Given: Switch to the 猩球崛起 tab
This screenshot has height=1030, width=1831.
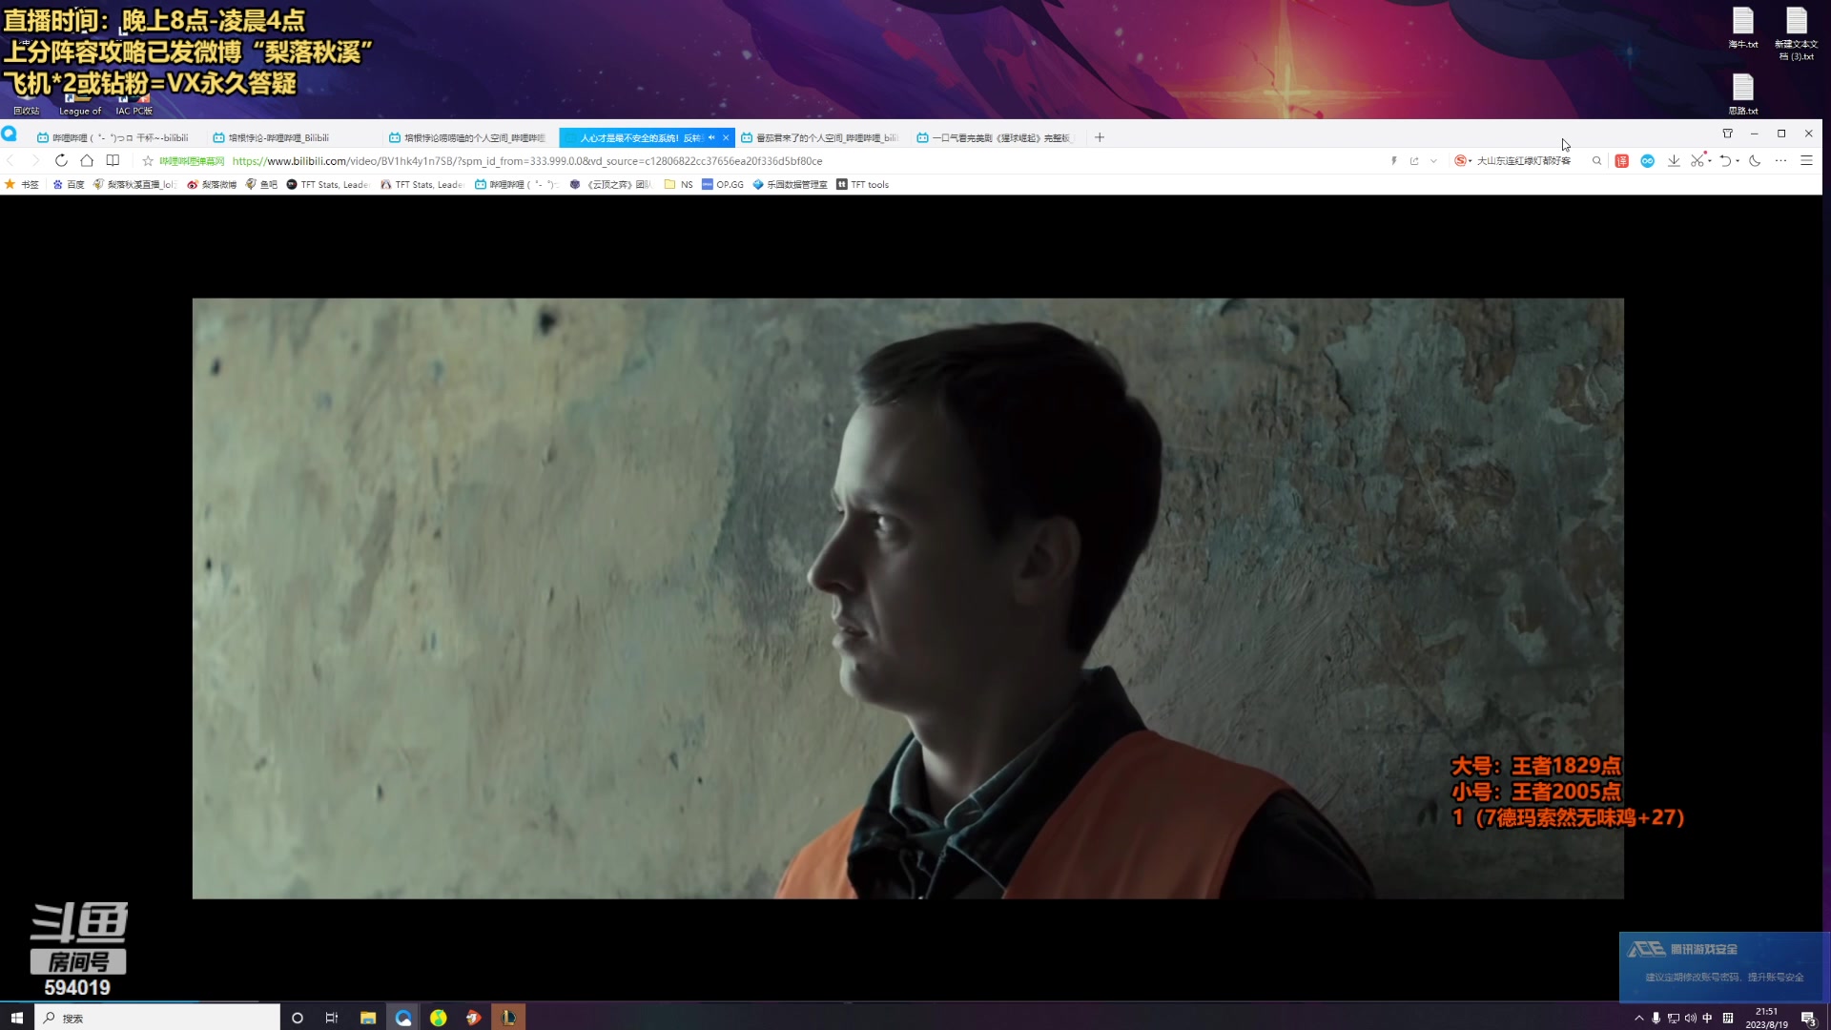Looking at the screenshot, I should point(998,137).
